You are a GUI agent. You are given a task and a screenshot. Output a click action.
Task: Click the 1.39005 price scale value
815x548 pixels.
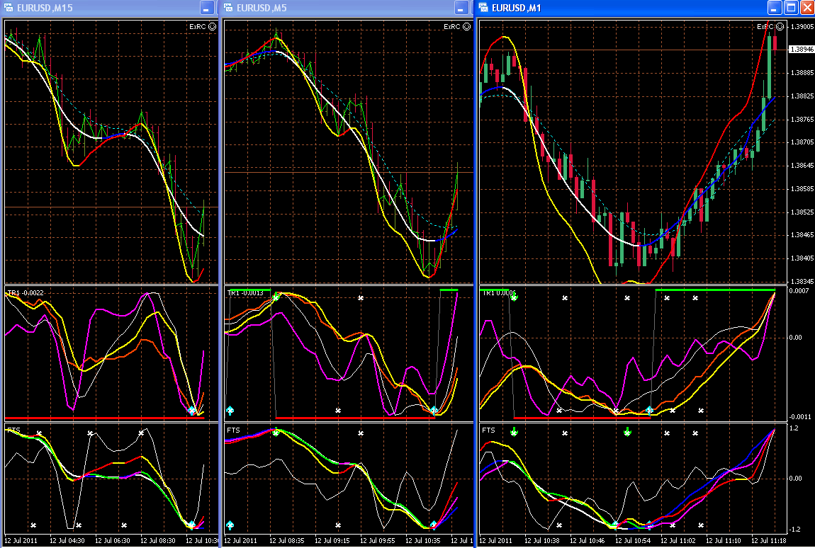tap(802, 26)
